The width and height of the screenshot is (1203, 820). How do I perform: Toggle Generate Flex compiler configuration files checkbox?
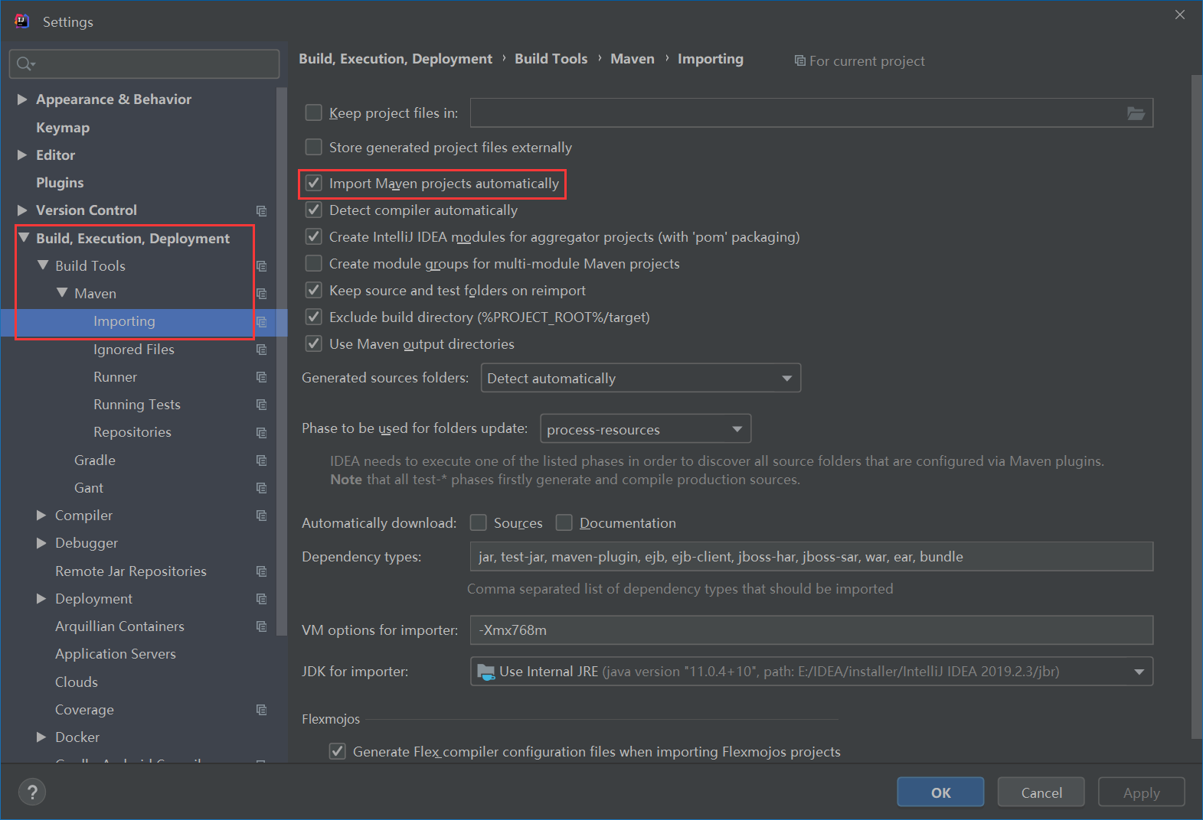337,751
